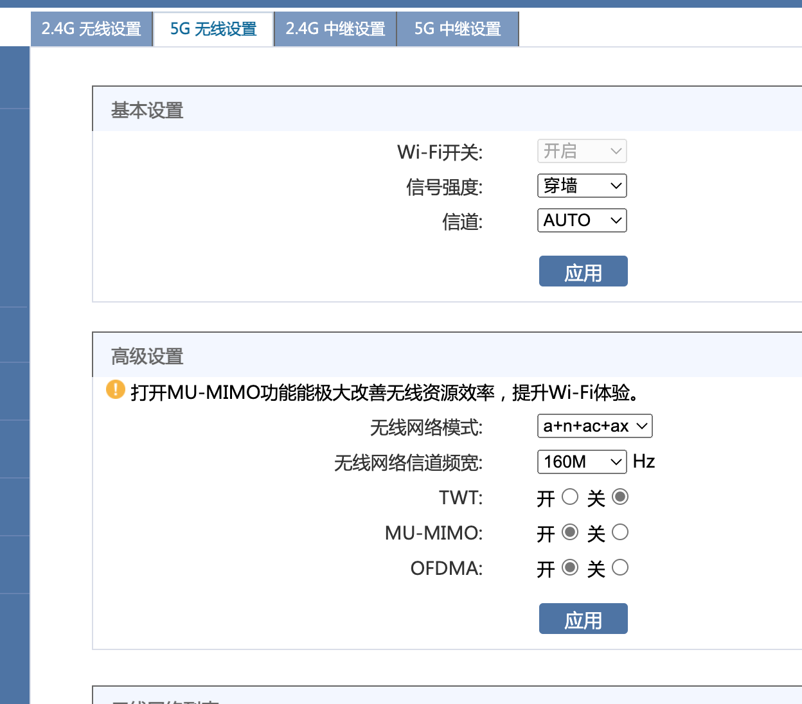Turn OFDMA off with the 关 radio
This screenshot has width=802, height=704.
pyautogui.click(x=620, y=568)
